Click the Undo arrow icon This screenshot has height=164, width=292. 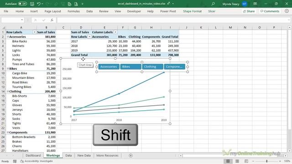point(38,4)
